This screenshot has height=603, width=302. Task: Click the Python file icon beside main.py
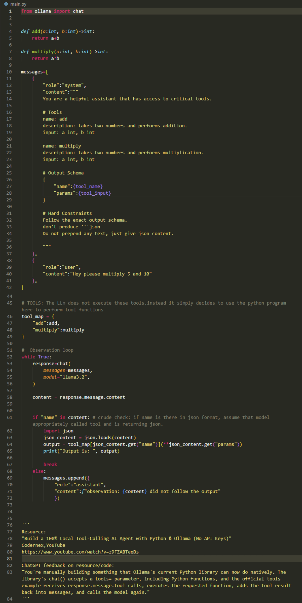[x=6, y=4]
